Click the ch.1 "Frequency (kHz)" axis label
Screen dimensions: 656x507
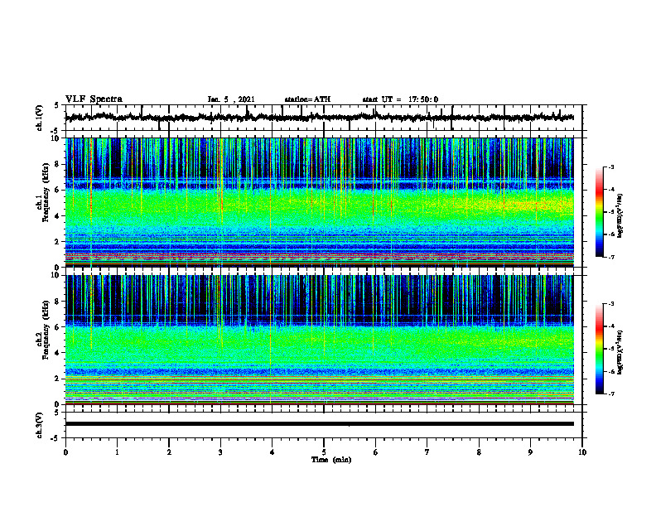(x=46, y=193)
